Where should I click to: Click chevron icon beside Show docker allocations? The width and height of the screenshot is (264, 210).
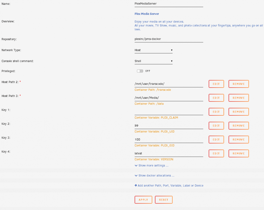coord(136,176)
